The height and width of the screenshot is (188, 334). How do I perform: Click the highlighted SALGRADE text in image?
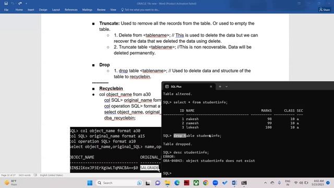pos(149,168)
